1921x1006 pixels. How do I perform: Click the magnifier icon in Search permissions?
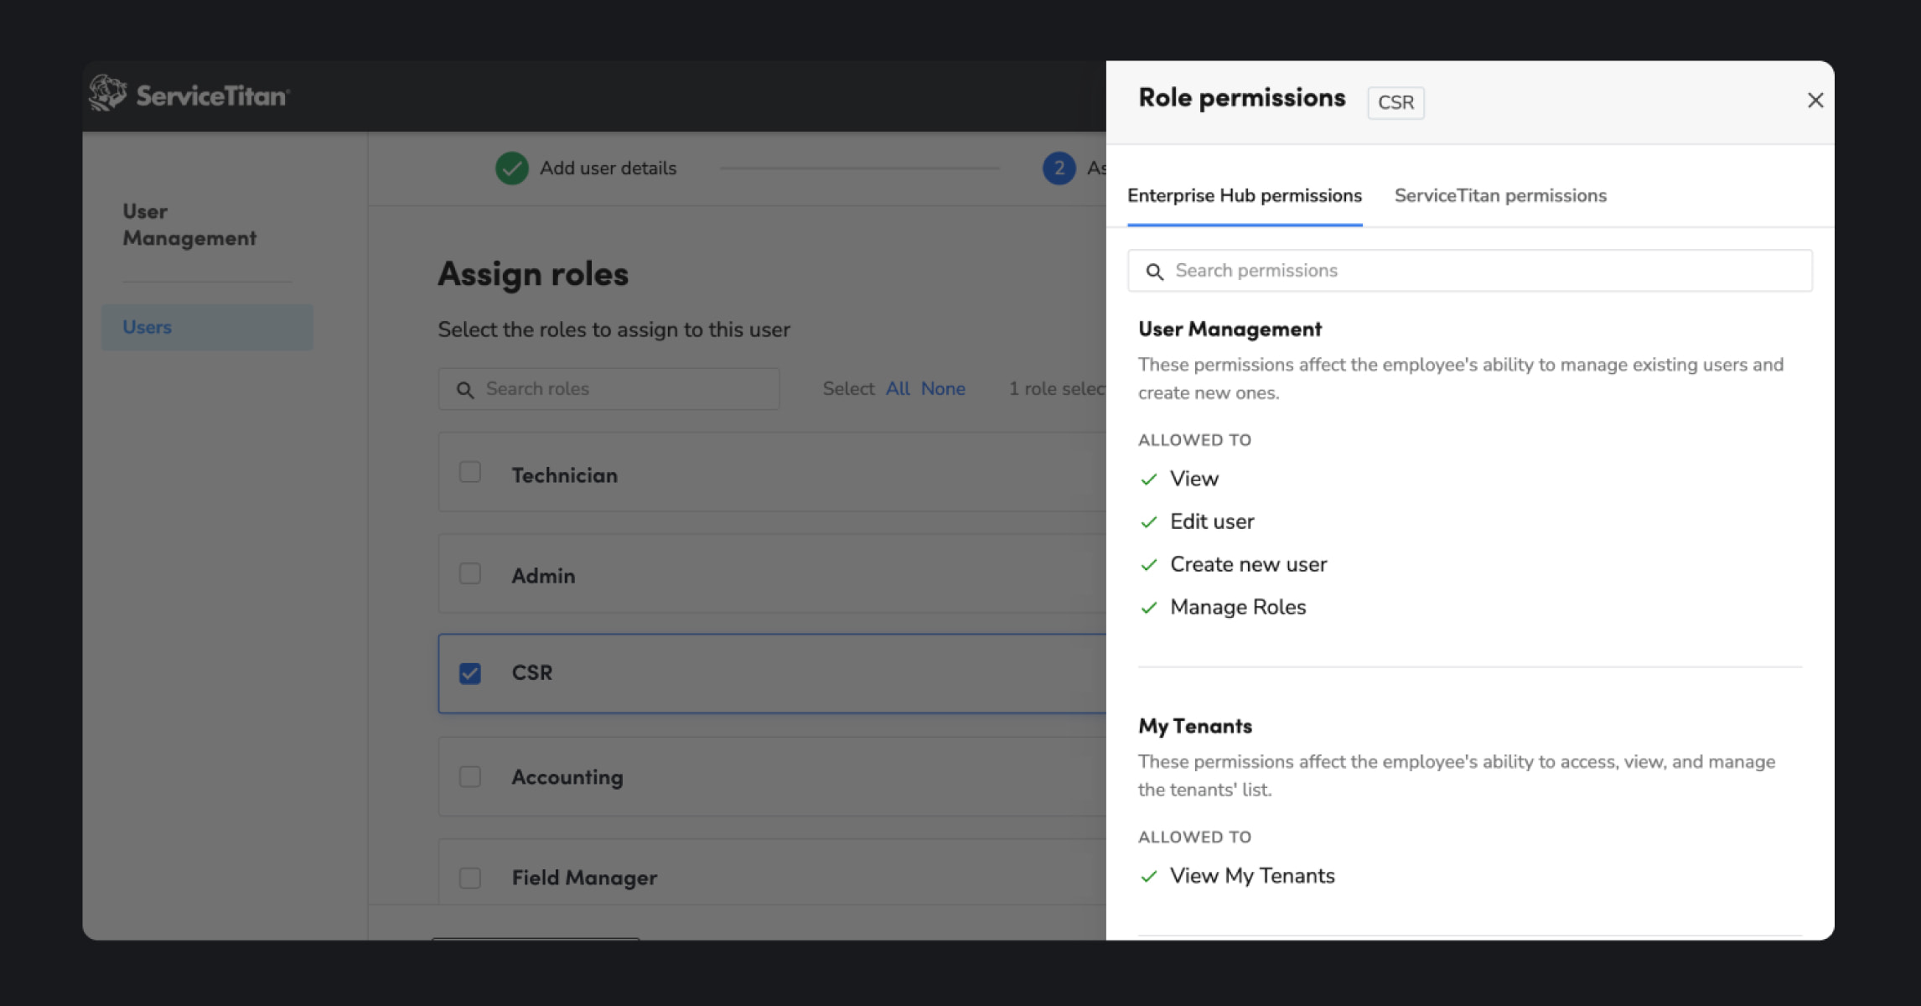pos(1154,272)
